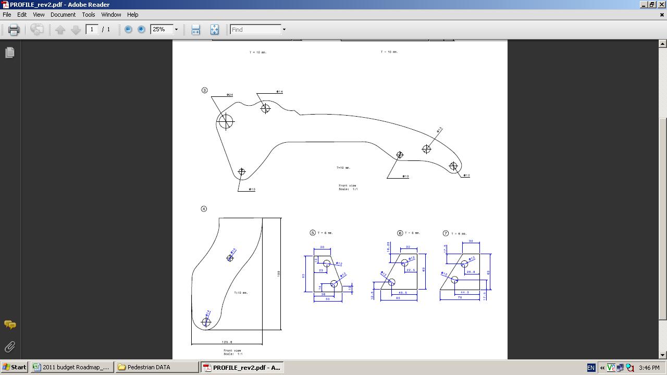Select the Fit Width scrolling icon
The image size is (667, 375).
coord(195,30)
